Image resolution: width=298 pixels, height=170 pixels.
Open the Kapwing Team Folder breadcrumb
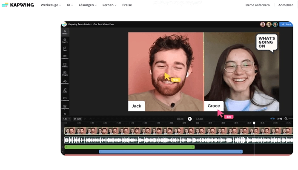click(x=80, y=24)
